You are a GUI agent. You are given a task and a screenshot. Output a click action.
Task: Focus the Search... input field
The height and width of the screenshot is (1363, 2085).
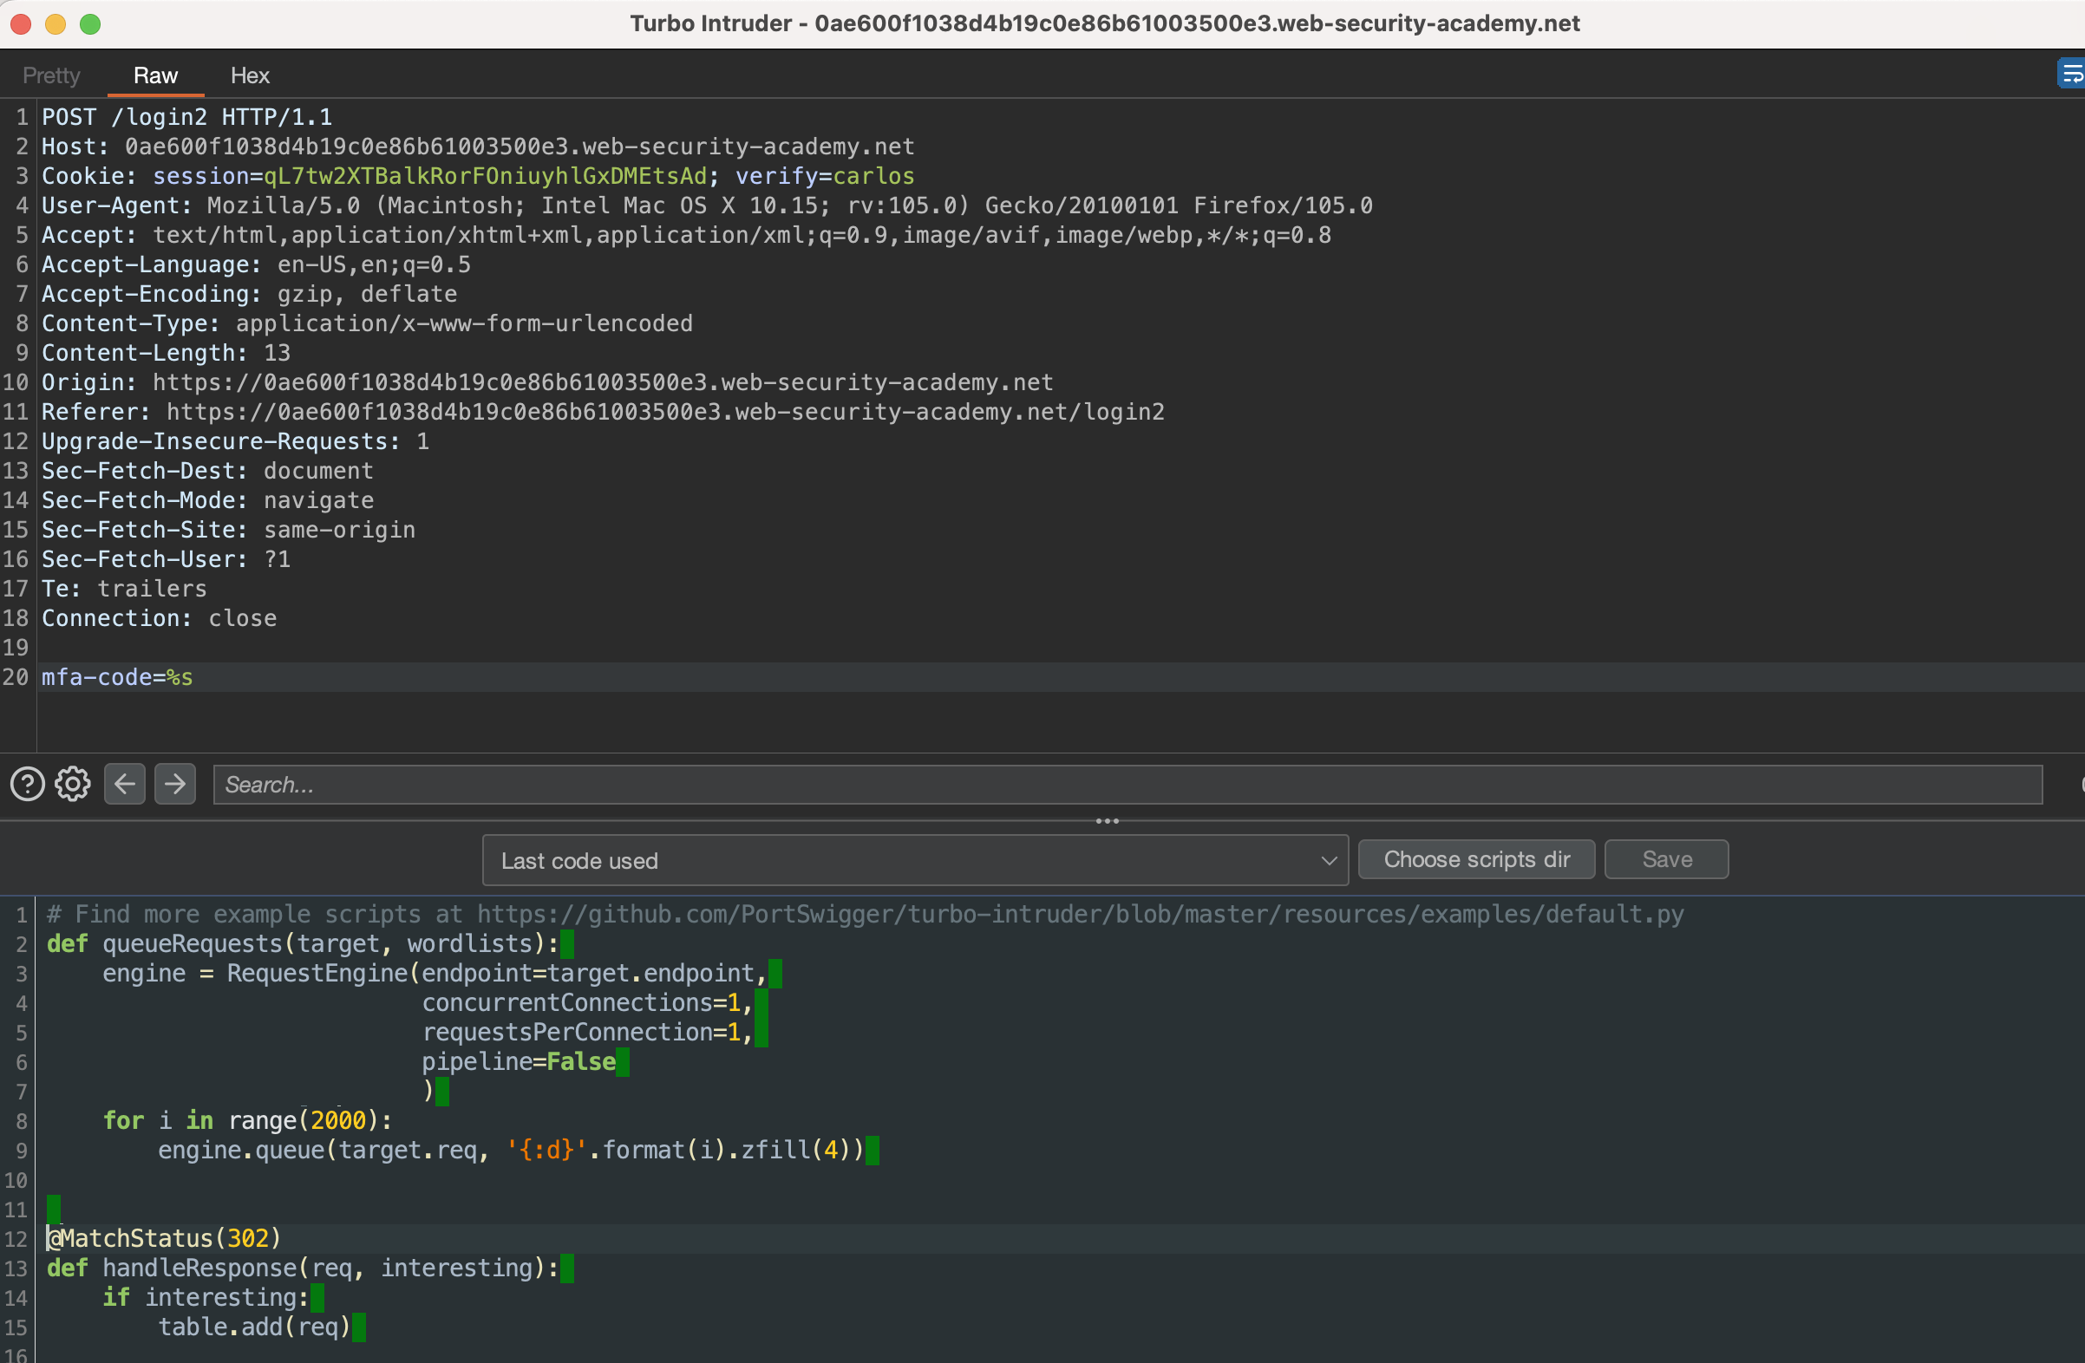click(x=1128, y=785)
